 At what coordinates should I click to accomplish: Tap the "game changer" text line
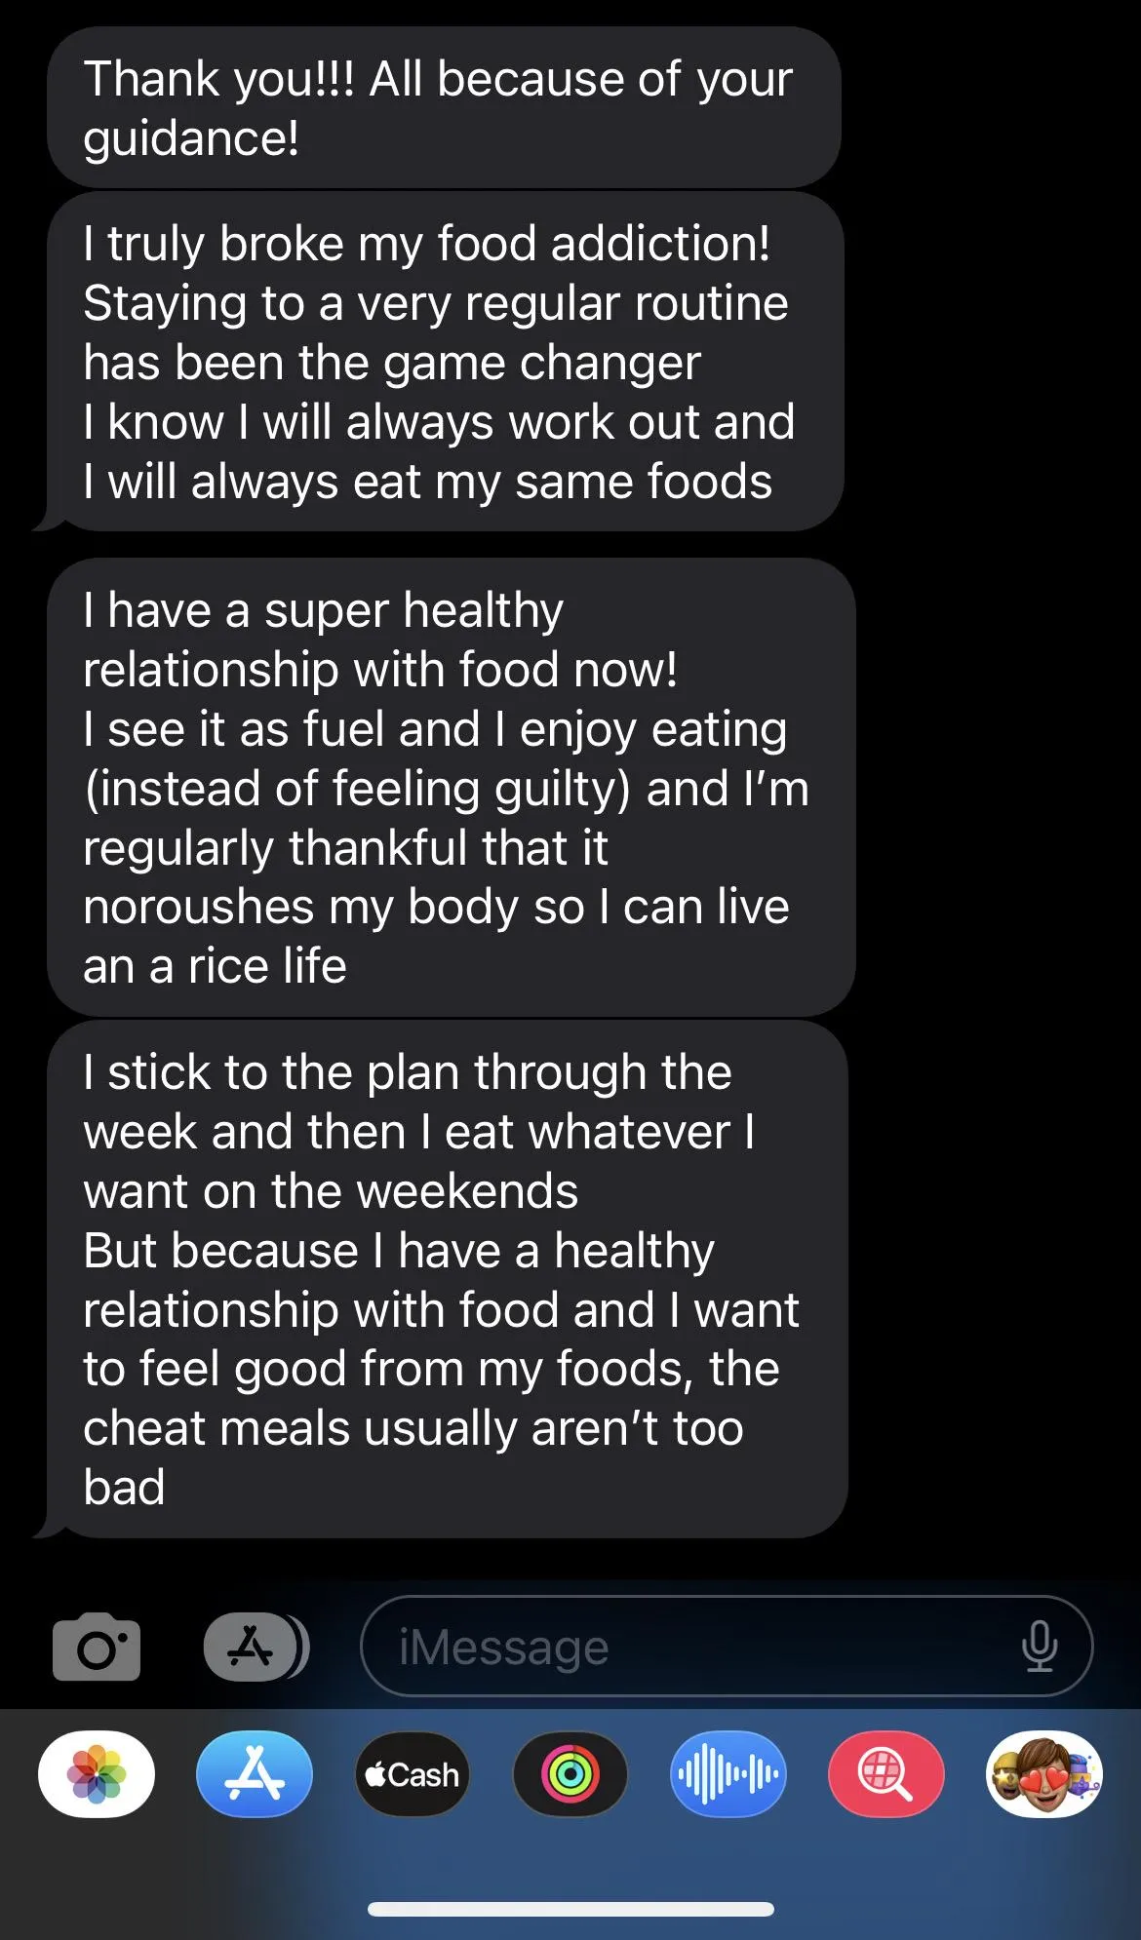coord(392,363)
